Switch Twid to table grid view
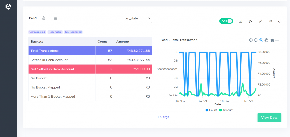 (56, 18)
